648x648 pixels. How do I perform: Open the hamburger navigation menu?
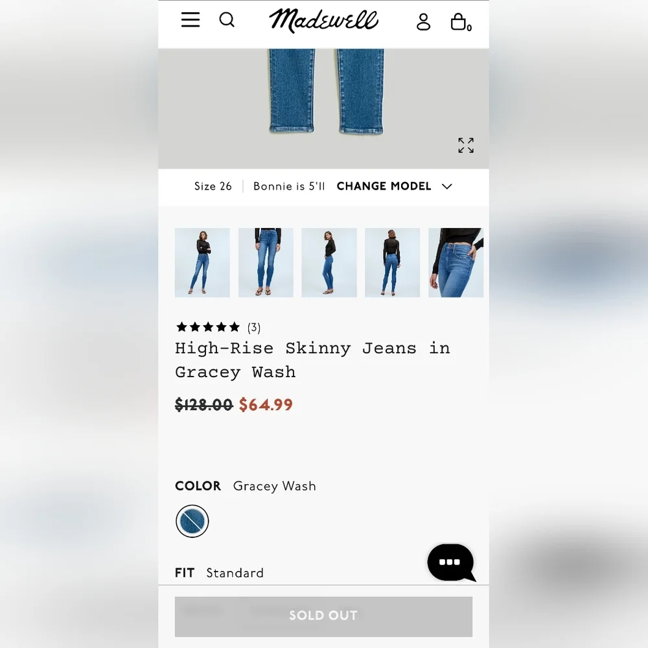190,19
